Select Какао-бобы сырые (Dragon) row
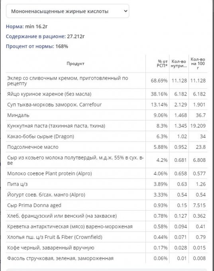This screenshot has width=214, height=271. click(106, 136)
